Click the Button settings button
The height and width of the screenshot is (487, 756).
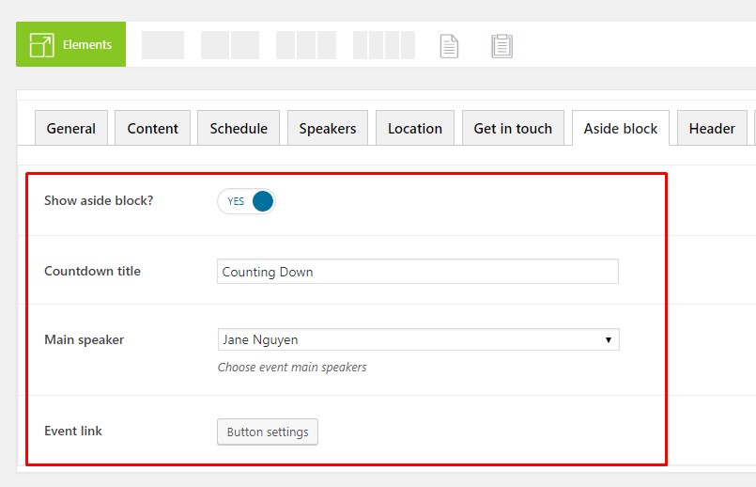[x=268, y=432]
